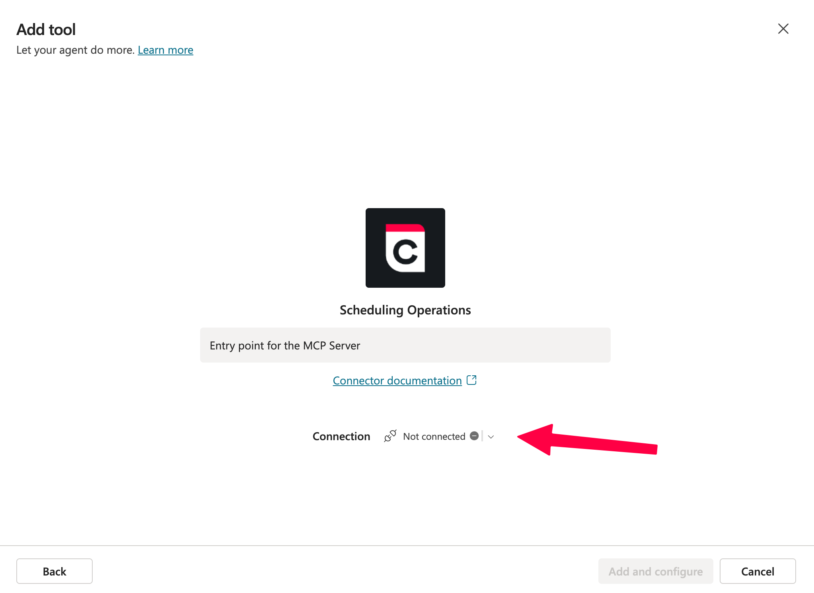
Task: Go back with the Back button
Action: (x=55, y=571)
